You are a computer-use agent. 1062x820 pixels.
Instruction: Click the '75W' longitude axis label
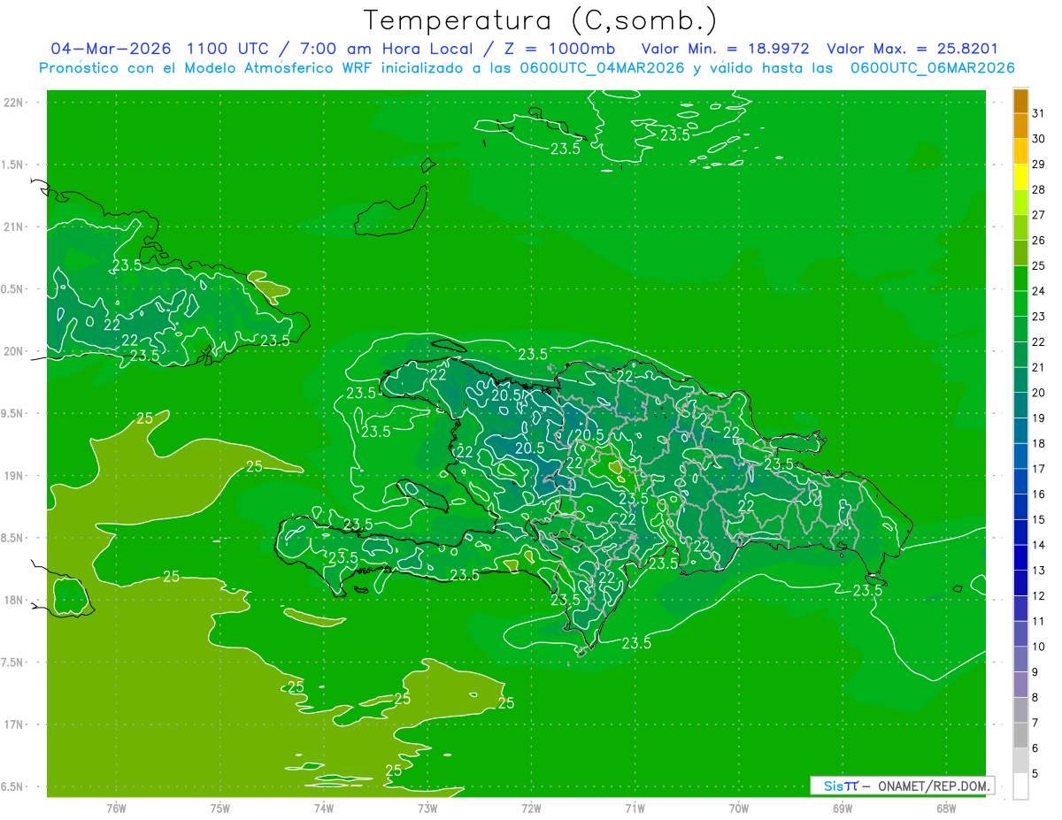click(x=219, y=809)
